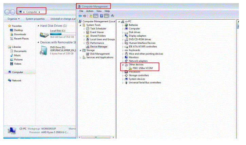Click the Task Scheduler clock icon
246x145 pixels.
point(88,29)
